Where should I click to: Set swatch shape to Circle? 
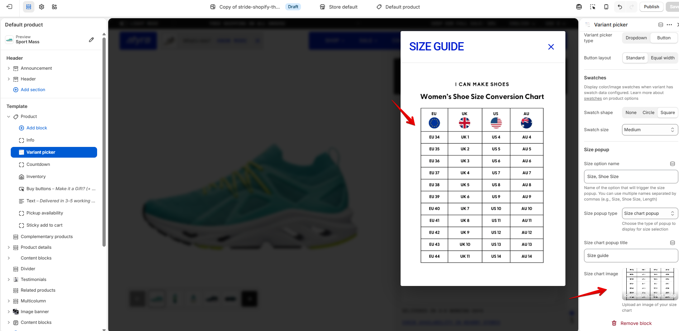tap(648, 113)
